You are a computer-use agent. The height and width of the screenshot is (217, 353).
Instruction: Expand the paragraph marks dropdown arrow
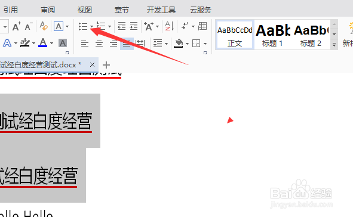[x=193, y=26]
